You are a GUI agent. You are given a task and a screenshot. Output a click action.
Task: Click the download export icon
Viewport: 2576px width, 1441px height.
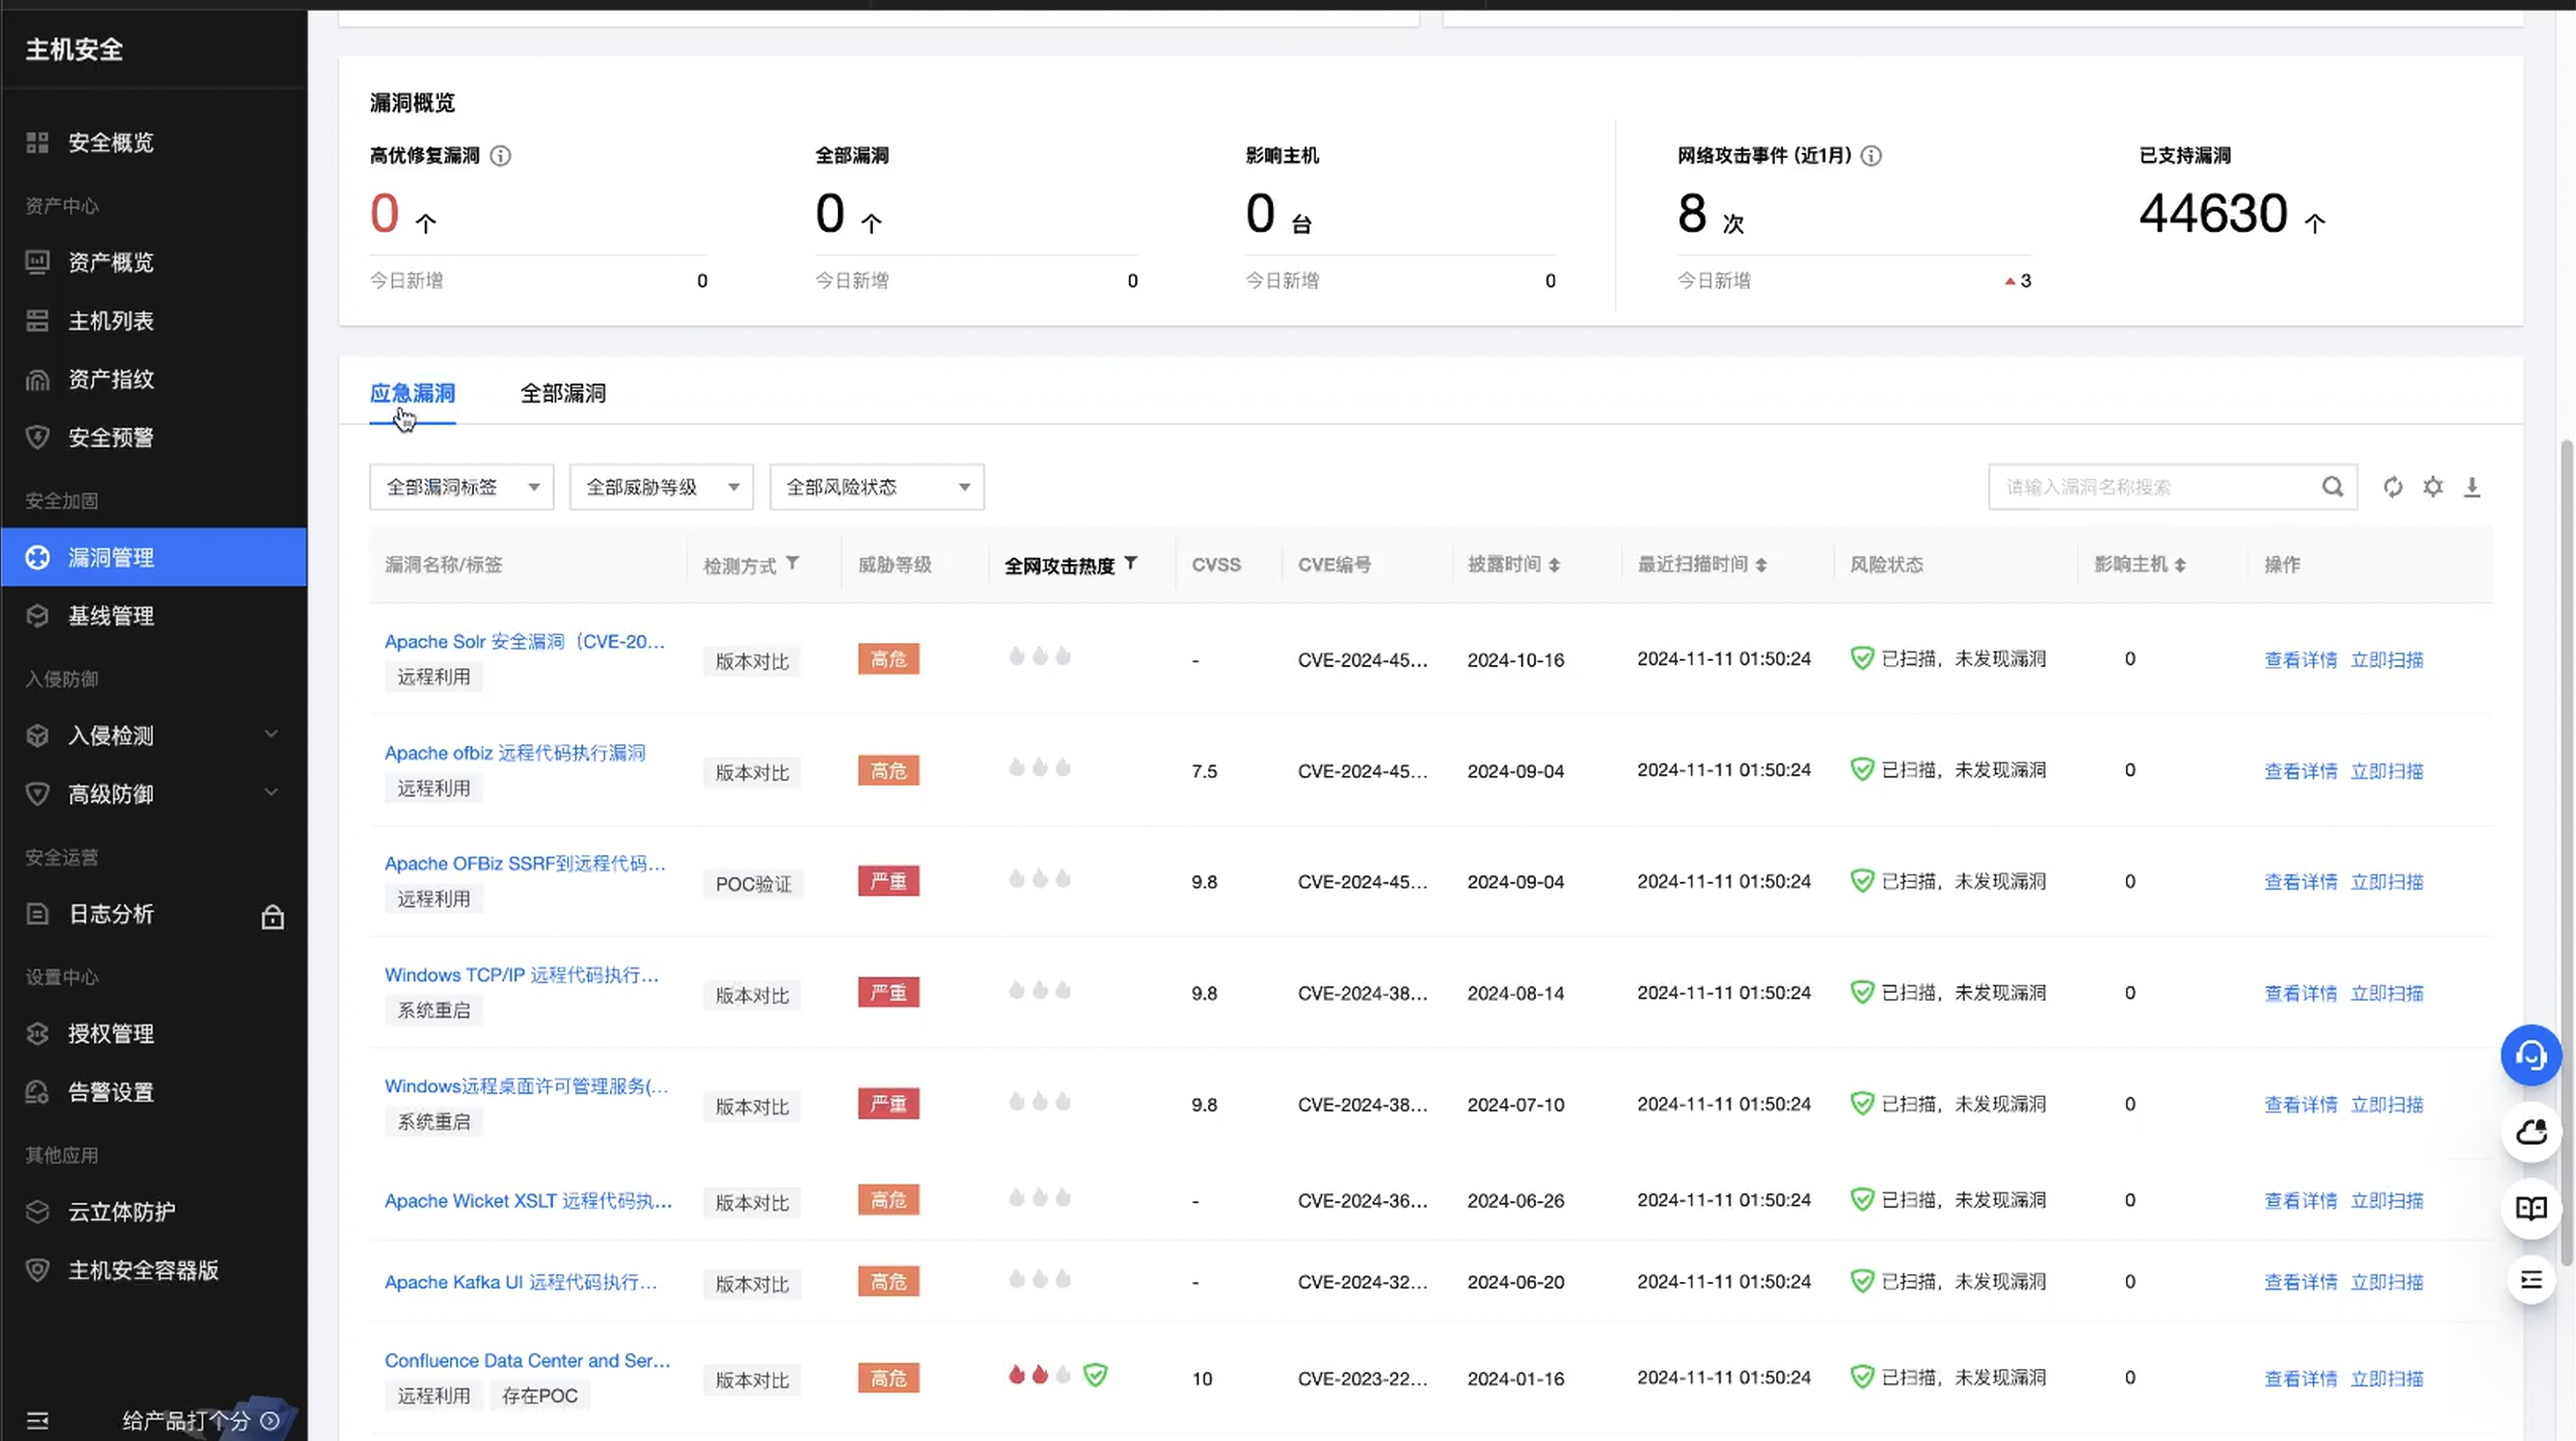(x=2471, y=487)
